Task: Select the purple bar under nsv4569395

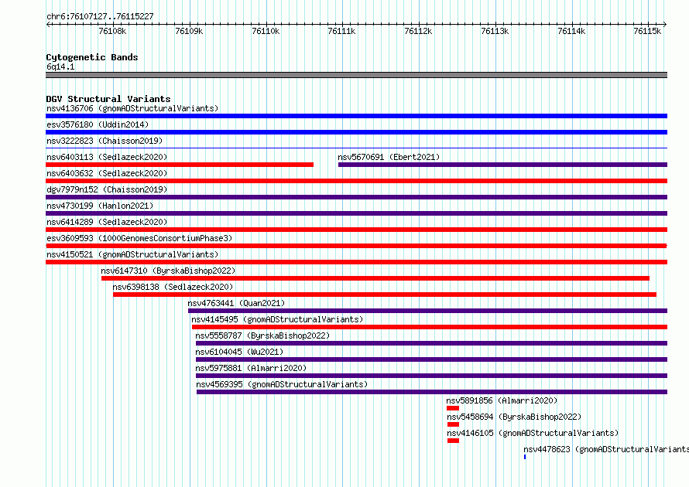Action: tap(432, 392)
